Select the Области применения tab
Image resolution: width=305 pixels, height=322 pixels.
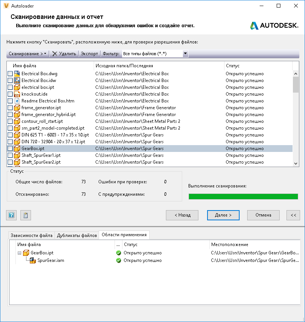(124, 235)
